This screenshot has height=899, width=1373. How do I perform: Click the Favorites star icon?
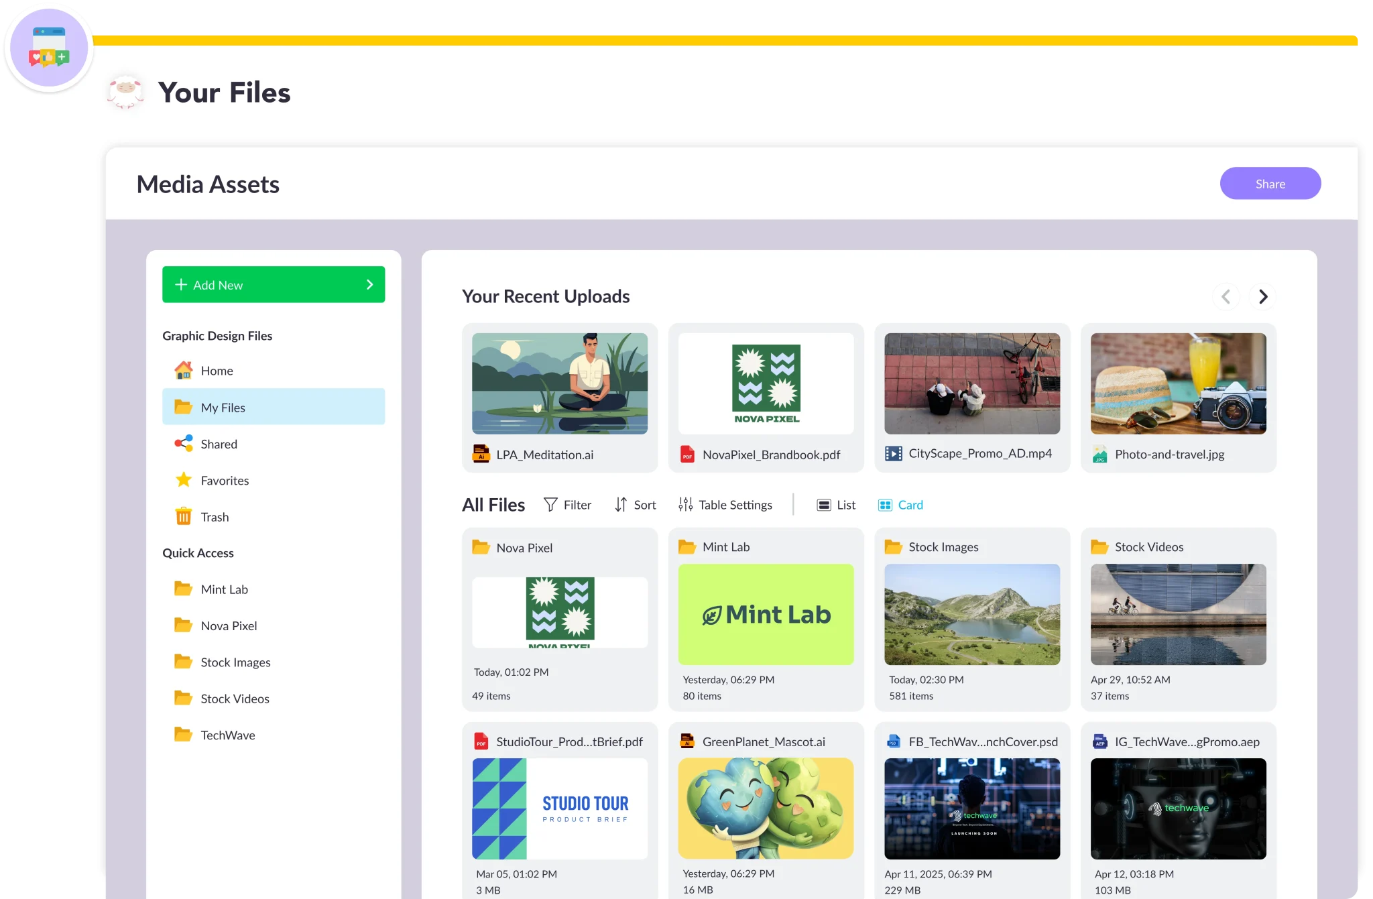click(x=183, y=480)
